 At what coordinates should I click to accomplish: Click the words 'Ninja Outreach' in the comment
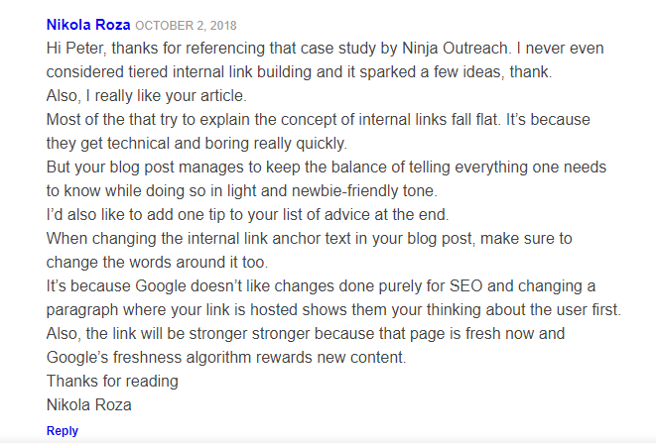point(455,49)
